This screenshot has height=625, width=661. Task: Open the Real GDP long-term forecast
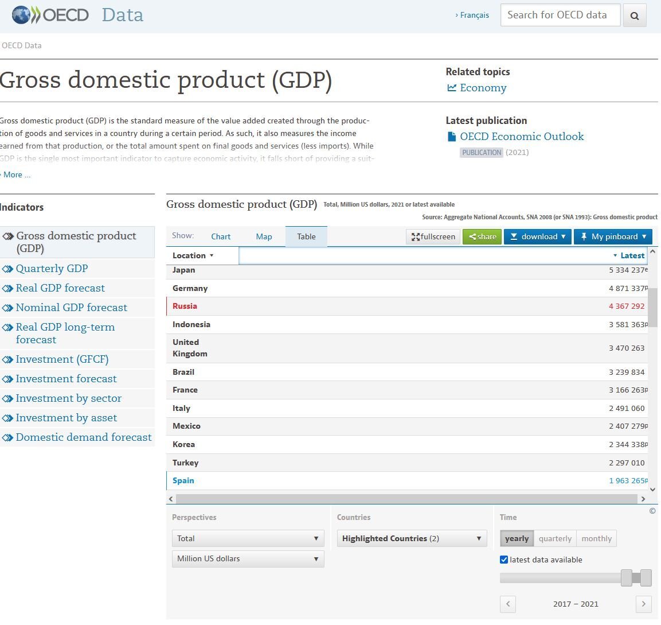pos(65,333)
